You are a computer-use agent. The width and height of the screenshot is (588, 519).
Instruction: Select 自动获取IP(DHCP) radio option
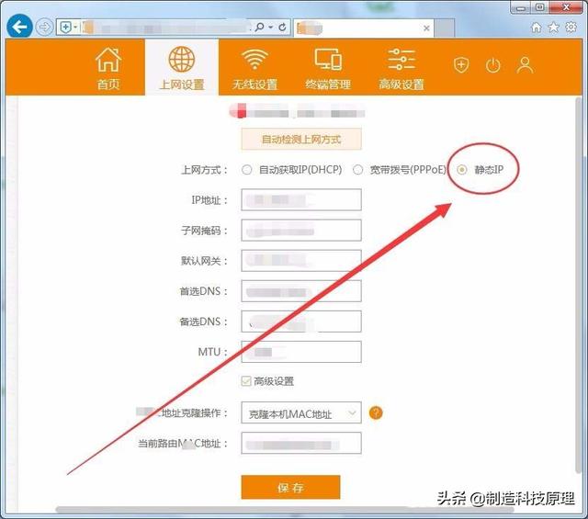pyautogui.click(x=246, y=170)
